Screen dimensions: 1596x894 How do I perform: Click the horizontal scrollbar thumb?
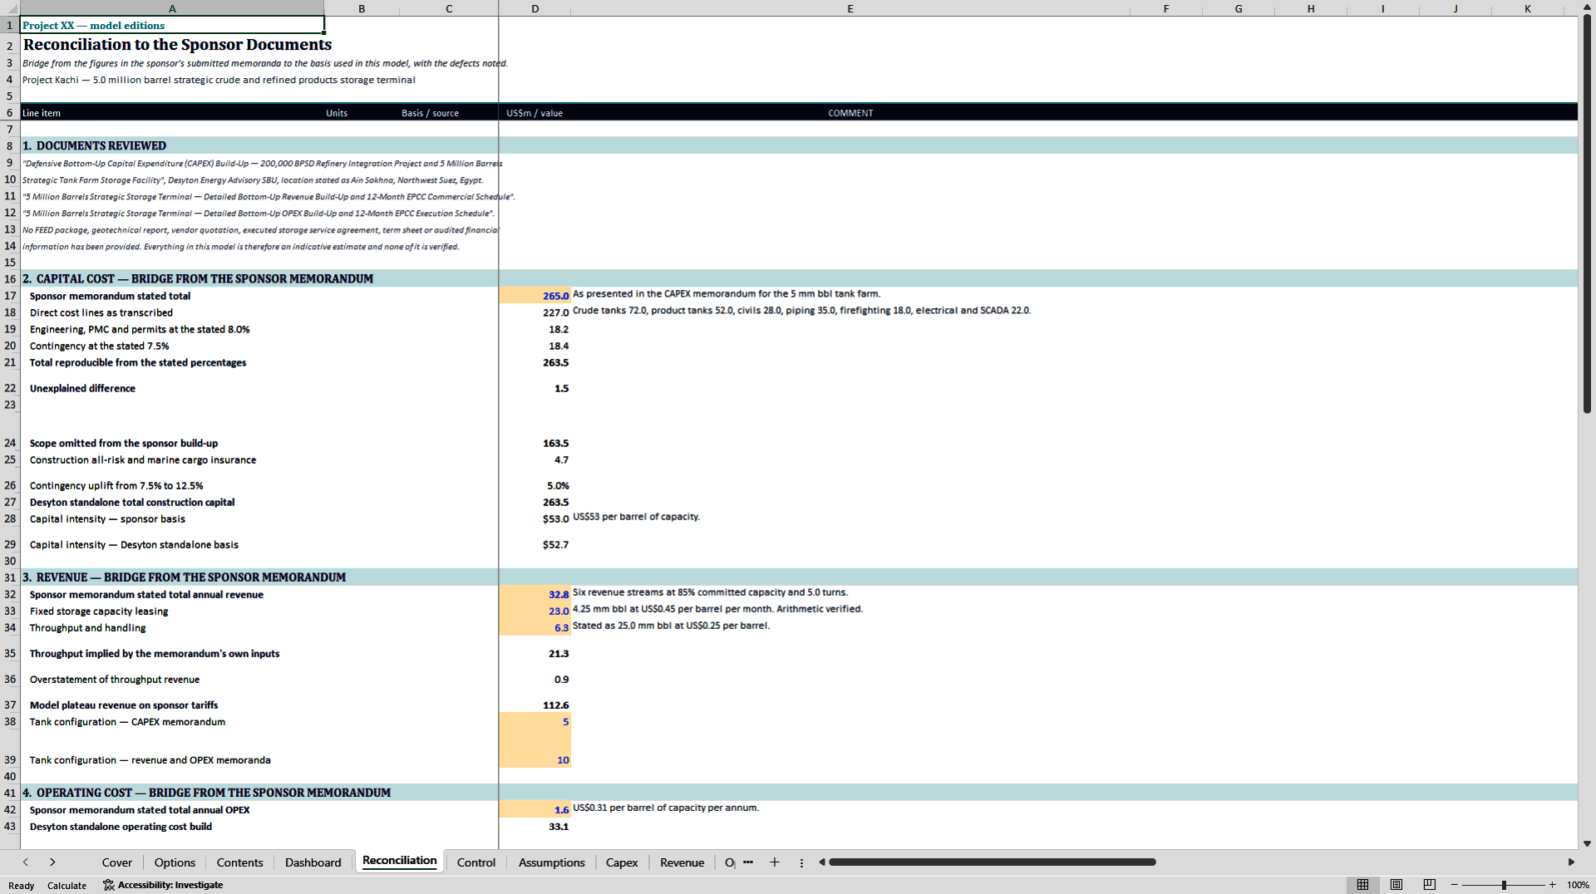[993, 862]
